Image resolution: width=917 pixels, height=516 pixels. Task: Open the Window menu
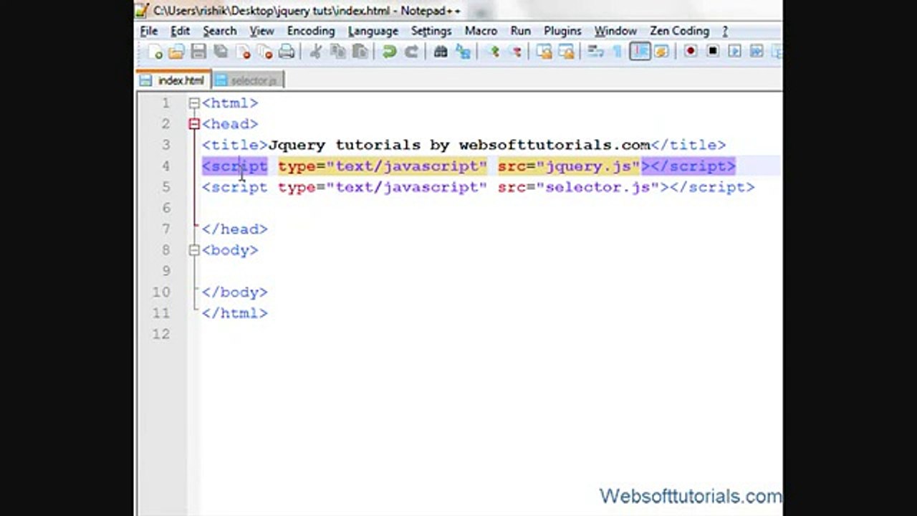click(615, 31)
